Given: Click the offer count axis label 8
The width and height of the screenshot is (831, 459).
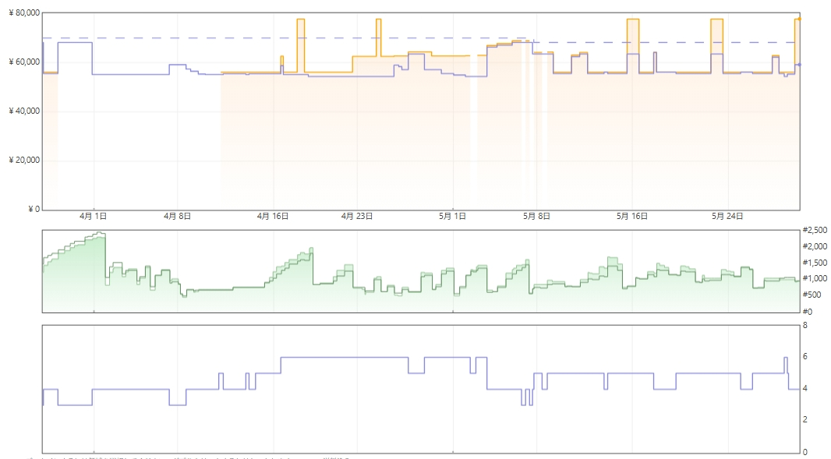Looking at the screenshot, I should click(805, 326).
